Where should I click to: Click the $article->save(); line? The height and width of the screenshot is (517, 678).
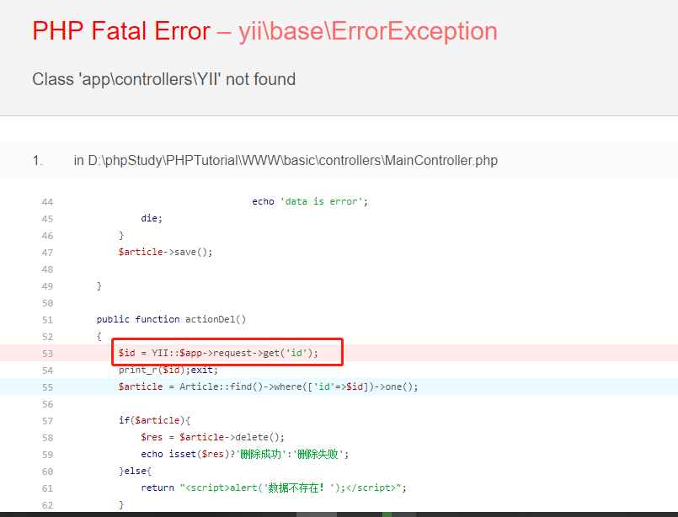pos(166,252)
